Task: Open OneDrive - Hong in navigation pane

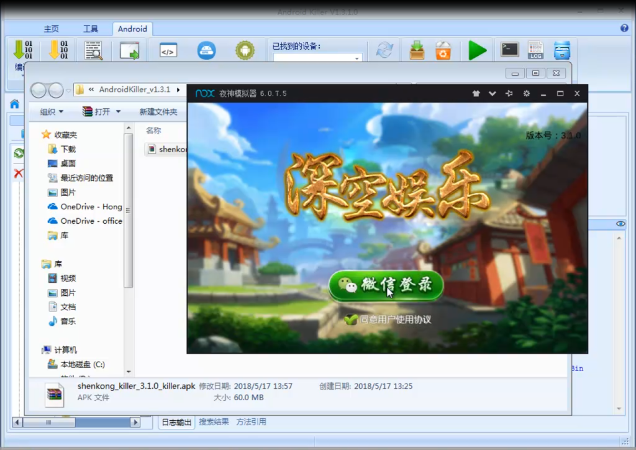Action: 84,206
